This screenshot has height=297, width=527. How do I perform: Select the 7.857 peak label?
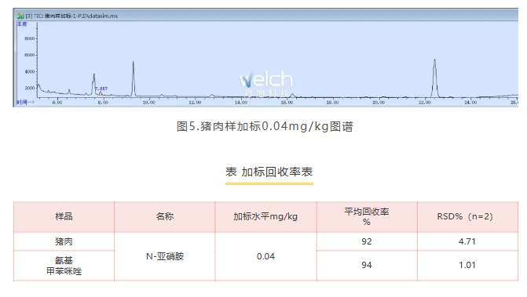[102, 89]
